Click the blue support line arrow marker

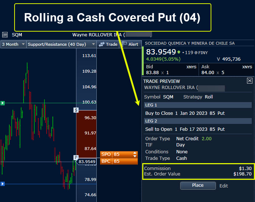[3, 184]
